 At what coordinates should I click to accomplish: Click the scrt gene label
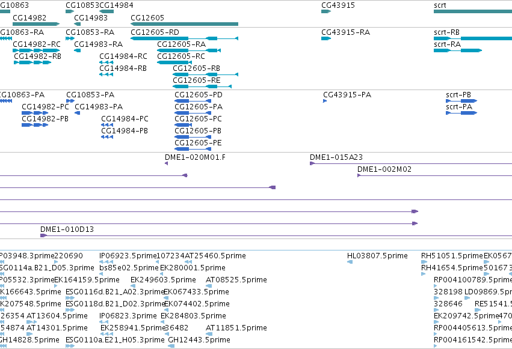point(440,5)
